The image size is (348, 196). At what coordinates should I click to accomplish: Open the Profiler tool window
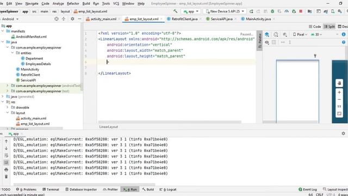[x=110, y=189]
